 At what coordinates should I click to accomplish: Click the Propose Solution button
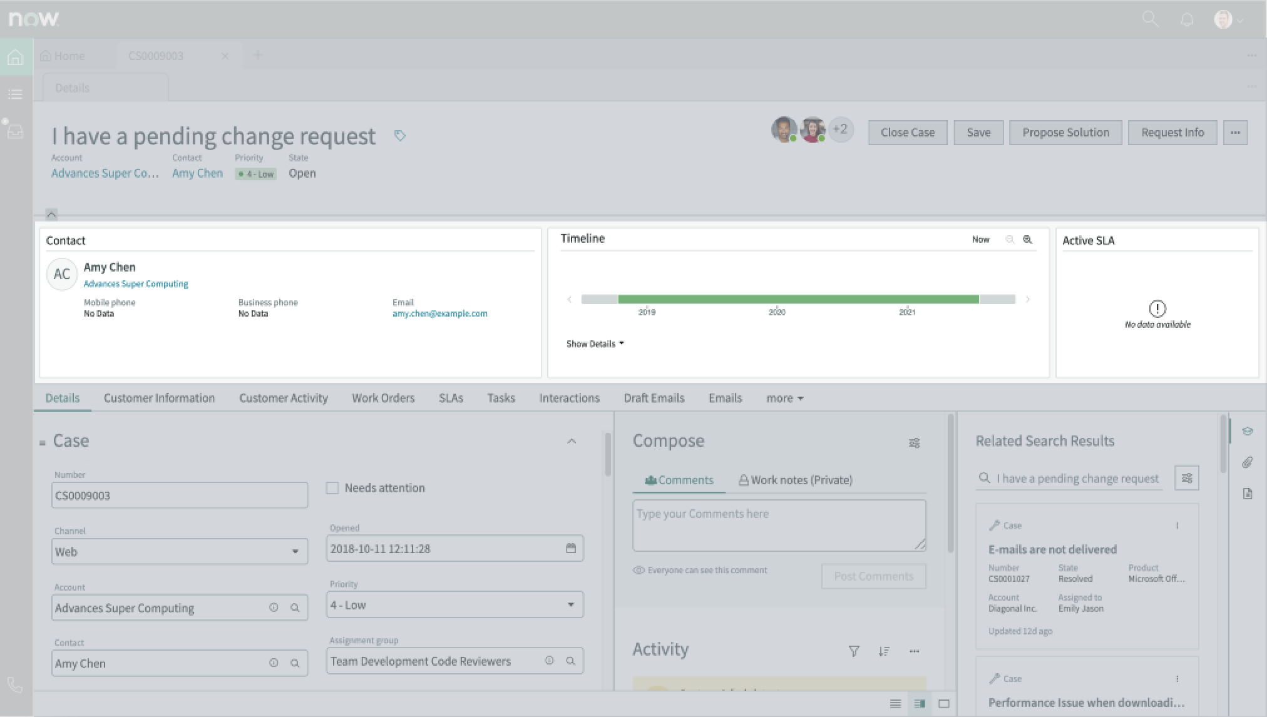tap(1065, 132)
